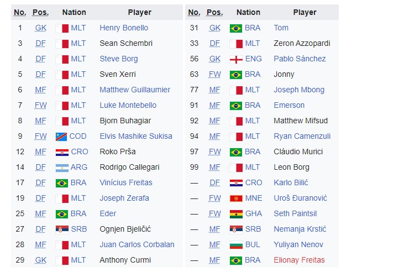394x277 pixels.
Task: Click Brazil flag in Tom's row
Action: pos(236,28)
